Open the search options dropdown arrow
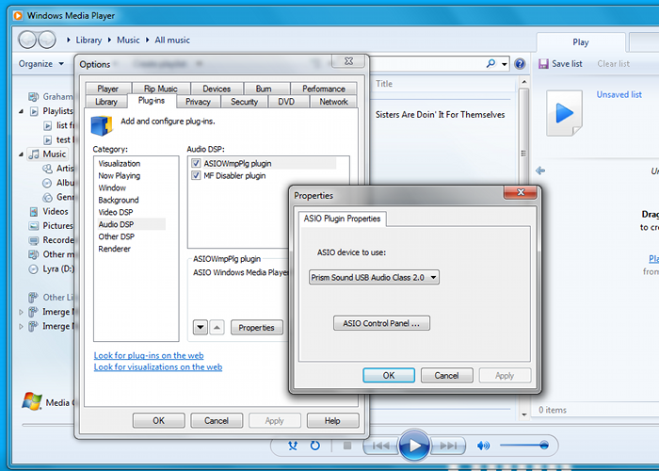This screenshot has width=659, height=471. click(504, 64)
